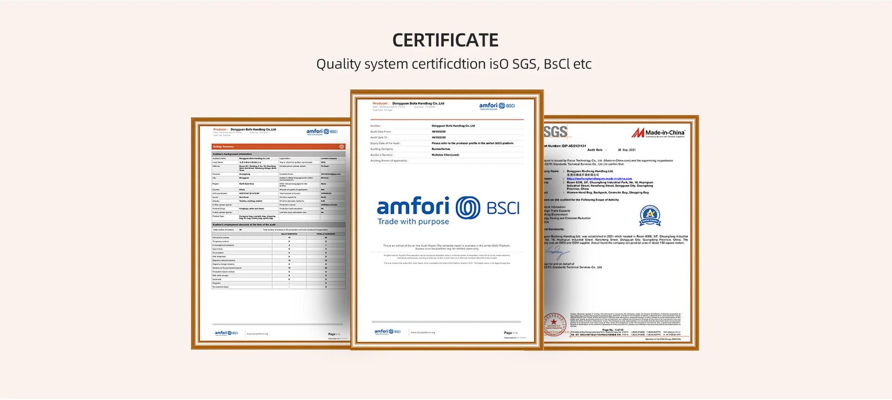Open the bochenghandbag made-in-china.com link
Viewport: 892px width, 400px height.
pyautogui.click(x=599, y=179)
